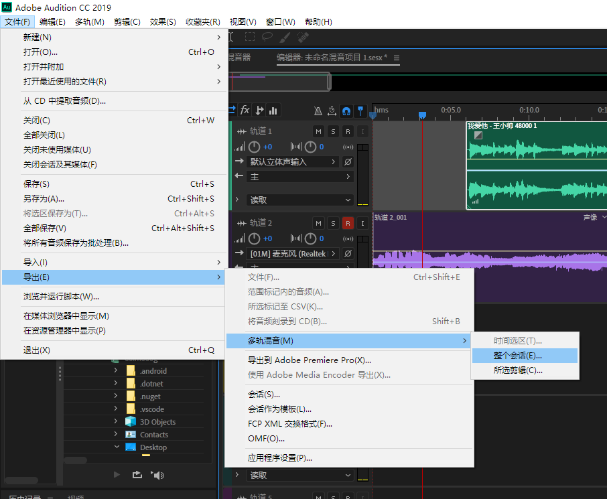Show the track sends view

click(x=259, y=111)
